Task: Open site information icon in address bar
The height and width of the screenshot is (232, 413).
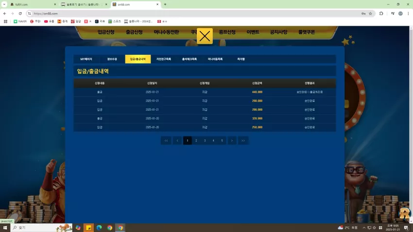Action: point(30,14)
